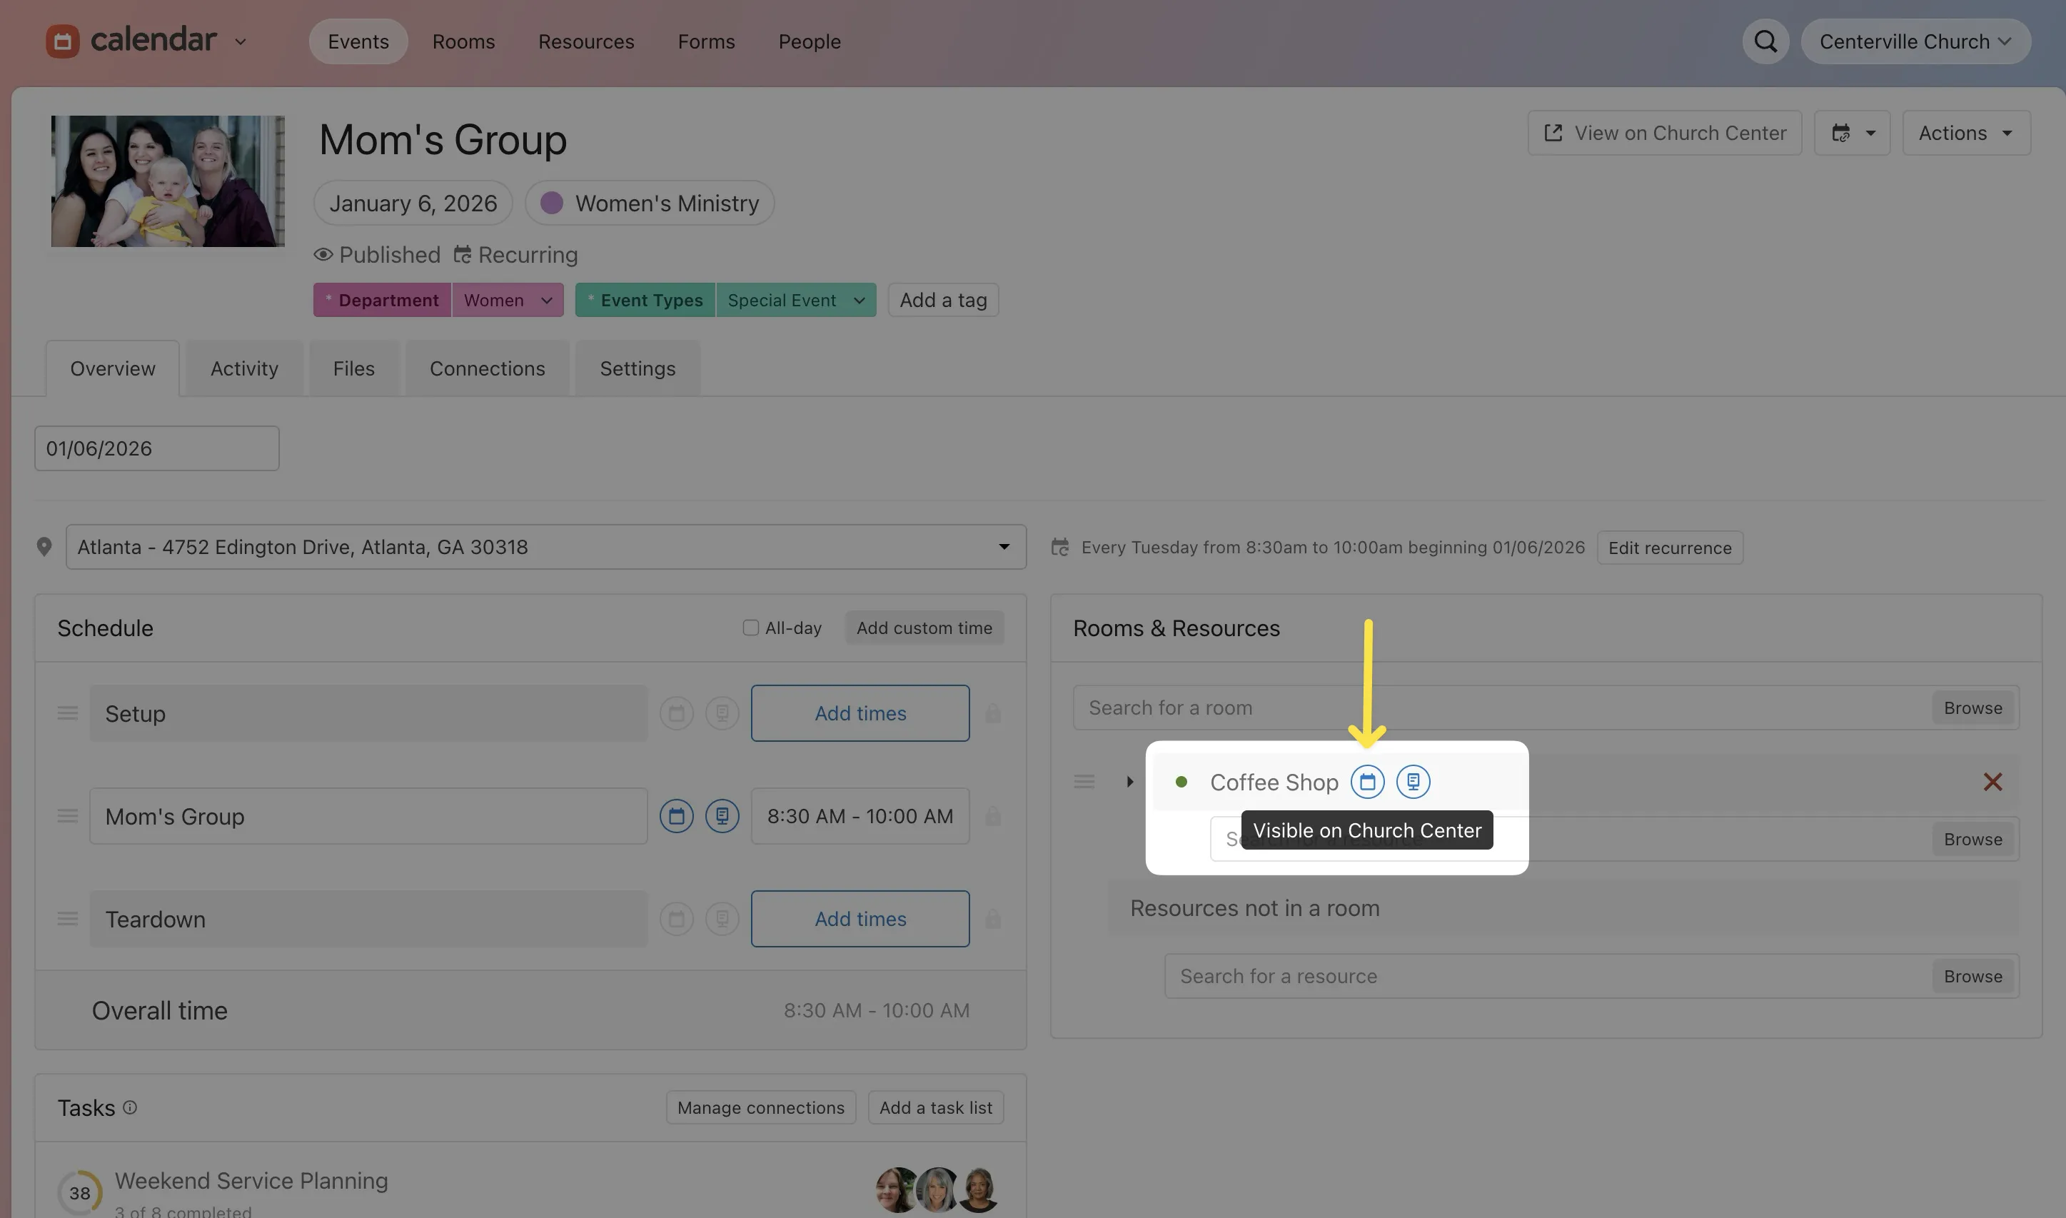Click the calendar icon on the Mom's Group time row
Screen dimensions: 2066x1218
(x=676, y=816)
